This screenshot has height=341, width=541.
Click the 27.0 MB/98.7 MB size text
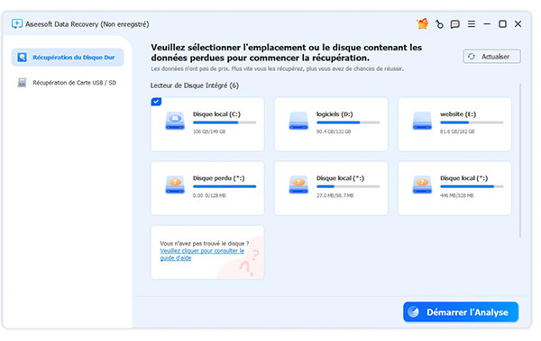point(335,195)
